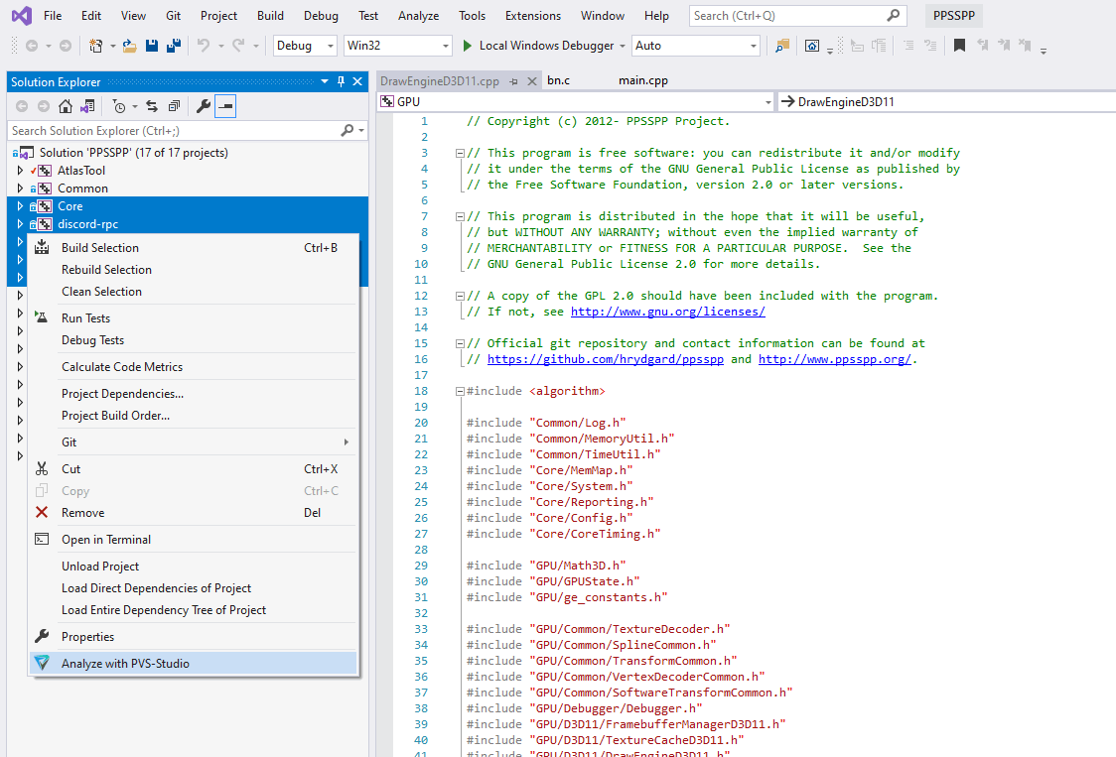The image size is (1116, 757).
Task: Switch to the main.cpp tab
Action: tap(642, 80)
